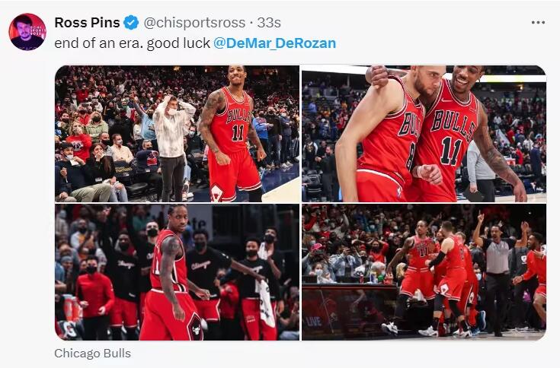560x368 pixels.
Task: Click the referee with raised arms
Action: pos(498,276)
